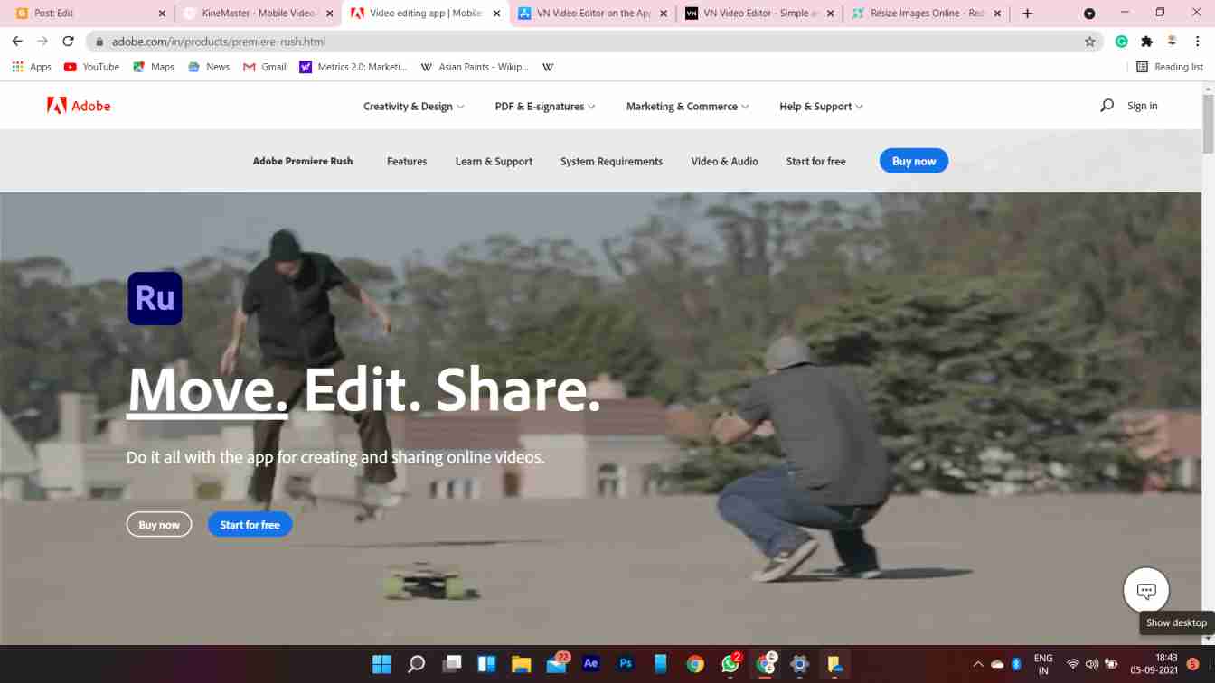Open the Reading list
This screenshot has width=1215, height=683.
(1169, 67)
